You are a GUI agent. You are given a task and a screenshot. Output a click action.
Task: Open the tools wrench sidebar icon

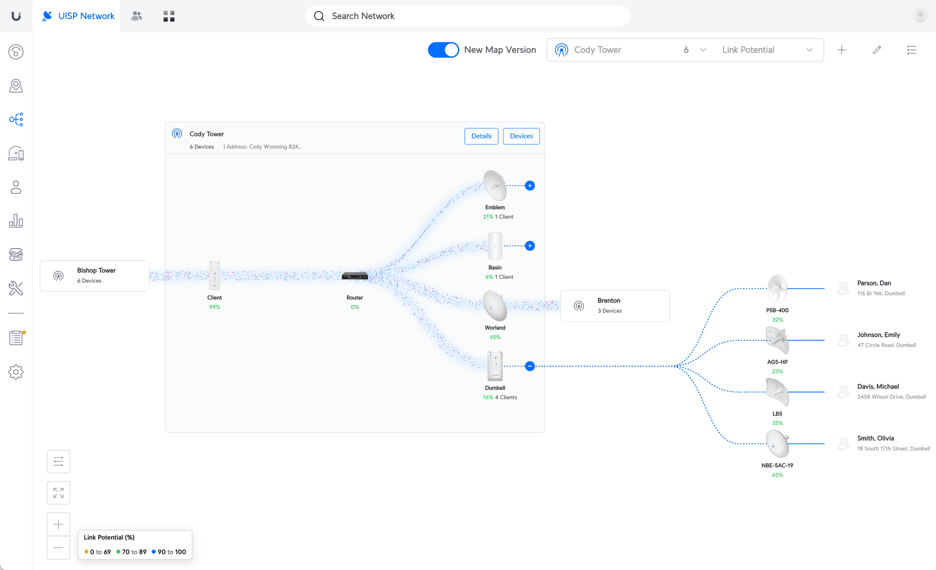pyautogui.click(x=16, y=289)
